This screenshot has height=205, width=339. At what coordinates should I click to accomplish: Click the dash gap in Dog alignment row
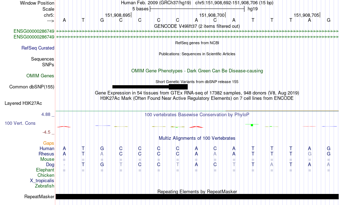(64, 165)
